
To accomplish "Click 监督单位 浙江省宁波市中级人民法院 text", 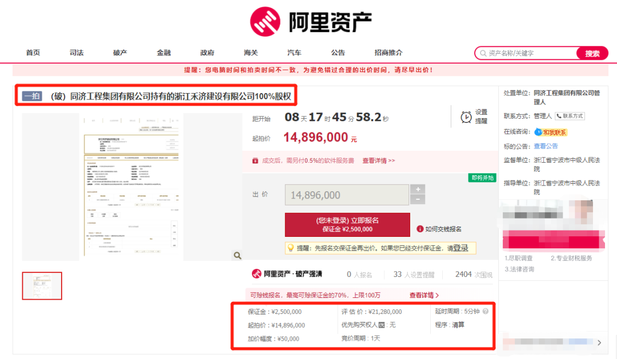I will [552, 164].
